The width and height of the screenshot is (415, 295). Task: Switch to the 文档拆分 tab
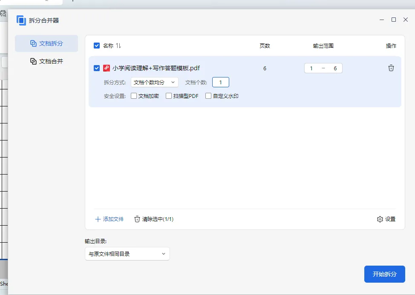pyautogui.click(x=46, y=43)
